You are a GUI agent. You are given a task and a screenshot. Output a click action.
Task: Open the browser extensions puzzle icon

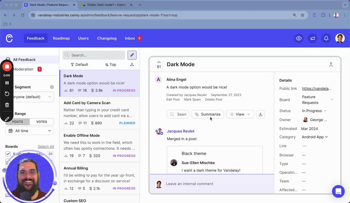click(323, 15)
